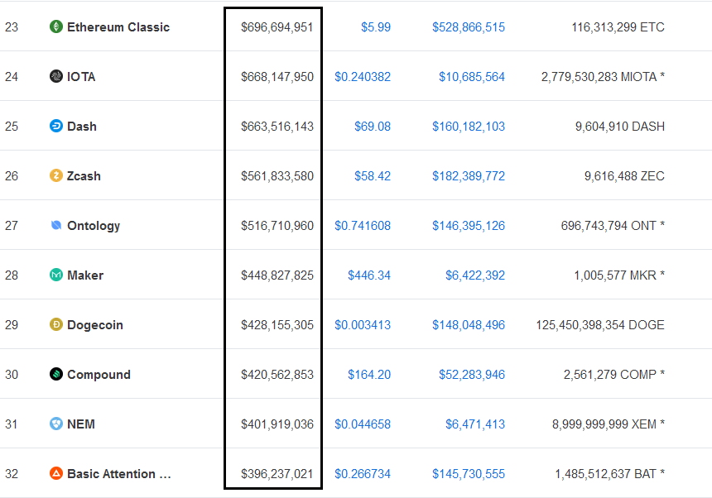Open the Ethereum Classic name link

pos(118,27)
